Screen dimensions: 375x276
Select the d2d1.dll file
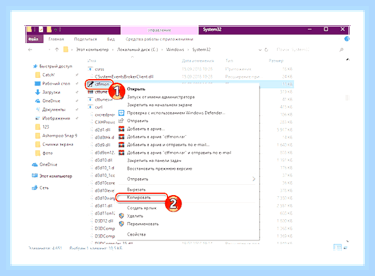click(x=102, y=130)
